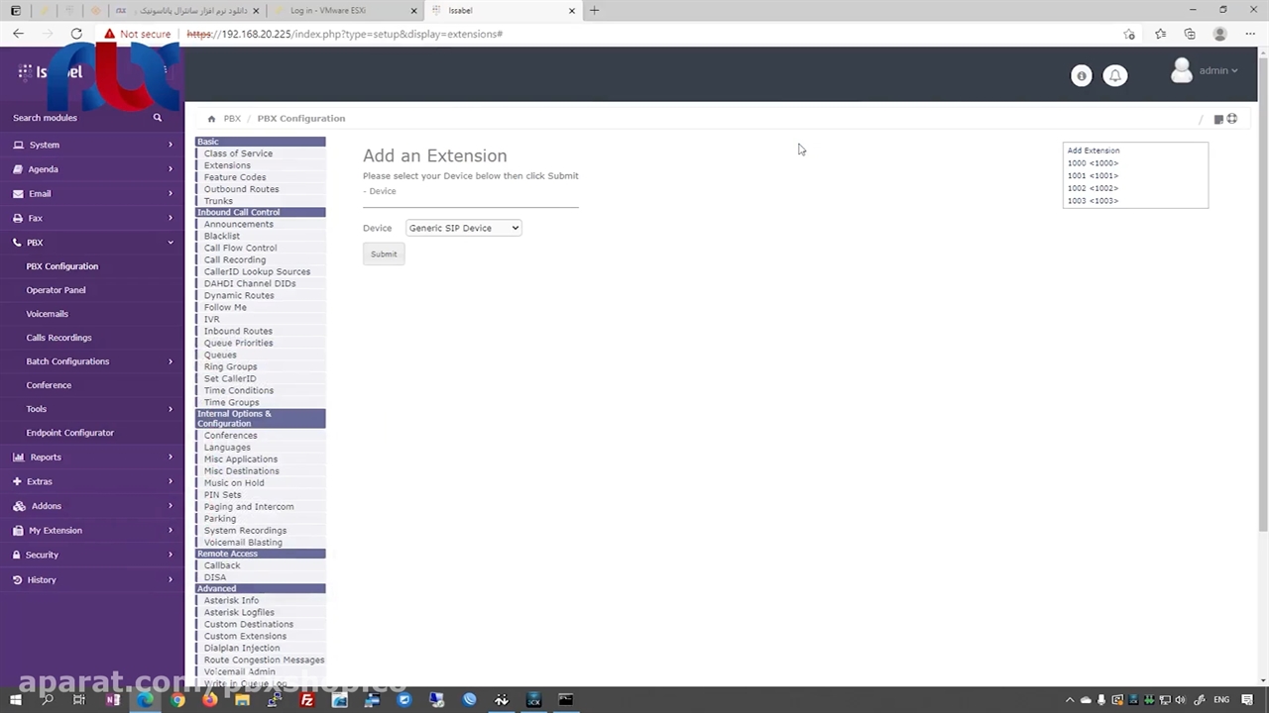Click the browser refresh icon

tap(76, 34)
